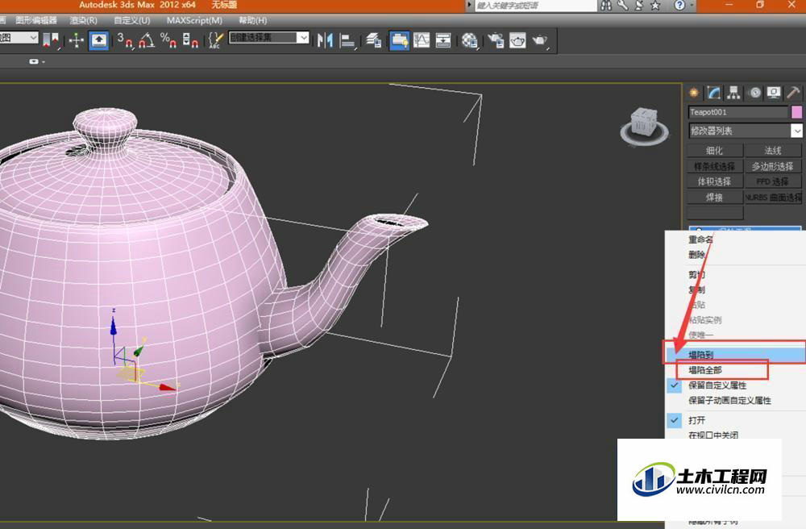This screenshot has width=806, height=529.
Task: Click the keyword search input field
Action: click(535, 5)
